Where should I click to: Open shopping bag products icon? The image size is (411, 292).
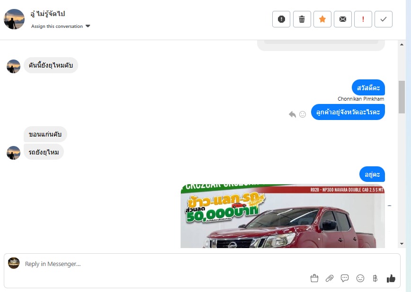[x=314, y=278]
